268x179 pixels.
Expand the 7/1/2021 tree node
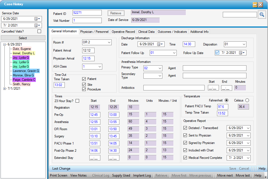pyautogui.click(x=5, y=89)
